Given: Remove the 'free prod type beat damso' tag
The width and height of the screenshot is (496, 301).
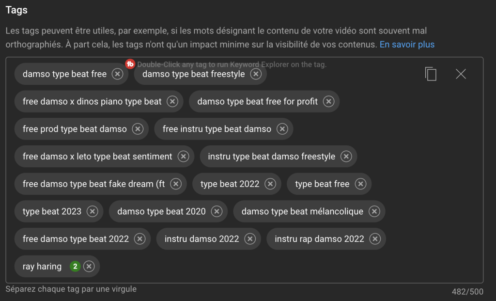Looking at the screenshot, I should pos(138,129).
